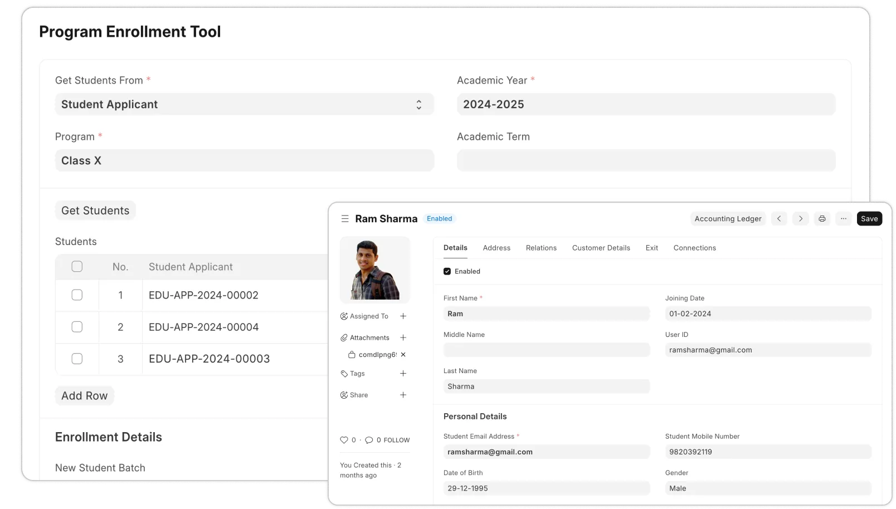The image size is (896, 509).
Task: Open the Academic Year field
Action: pyautogui.click(x=645, y=105)
